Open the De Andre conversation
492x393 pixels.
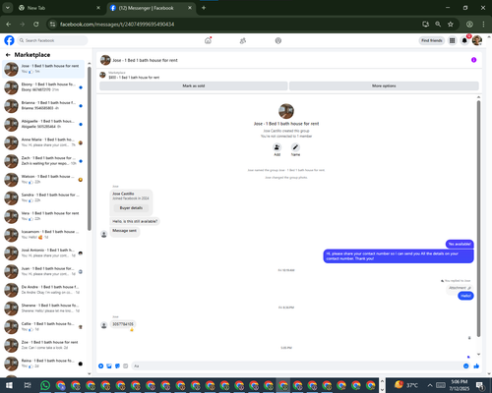(x=43, y=290)
